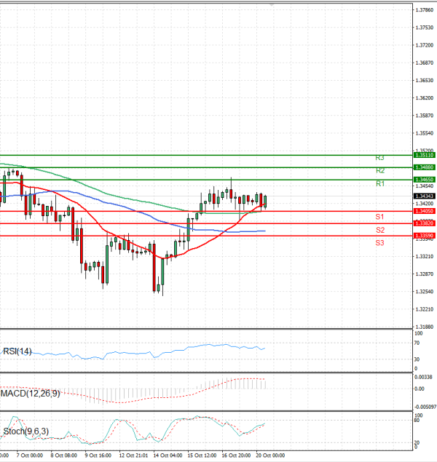This screenshot has width=437, height=462.
Task: Click the 1.34050 red price tag
Action: click(424, 211)
